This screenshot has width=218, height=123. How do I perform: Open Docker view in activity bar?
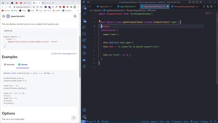point(84,60)
